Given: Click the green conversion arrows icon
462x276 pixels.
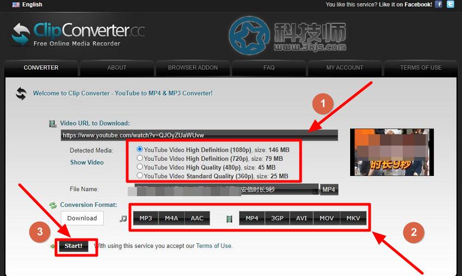Looking at the screenshot, I should pyautogui.click(x=53, y=205).
